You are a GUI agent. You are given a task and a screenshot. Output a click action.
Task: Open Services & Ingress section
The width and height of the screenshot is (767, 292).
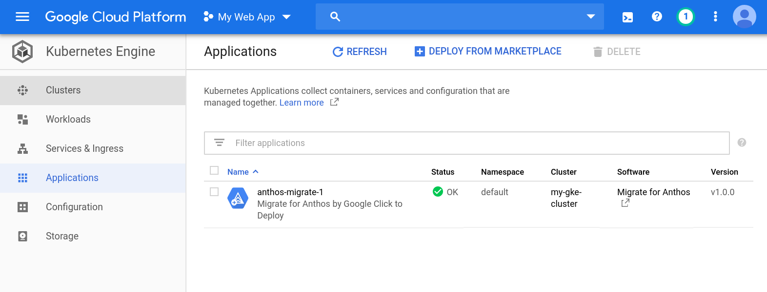click(x=84, y=148)
